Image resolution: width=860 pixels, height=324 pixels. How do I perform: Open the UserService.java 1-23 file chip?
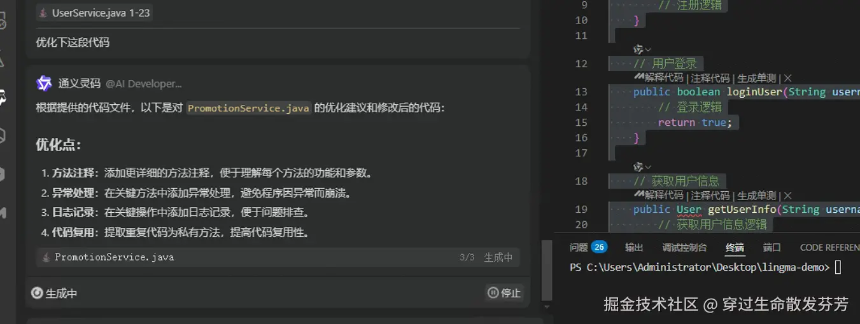click(x=94, y=13)
